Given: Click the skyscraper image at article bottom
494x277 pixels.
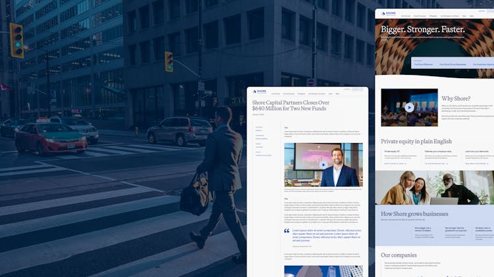Looking at the screenshot, I should tap(323, 270).
